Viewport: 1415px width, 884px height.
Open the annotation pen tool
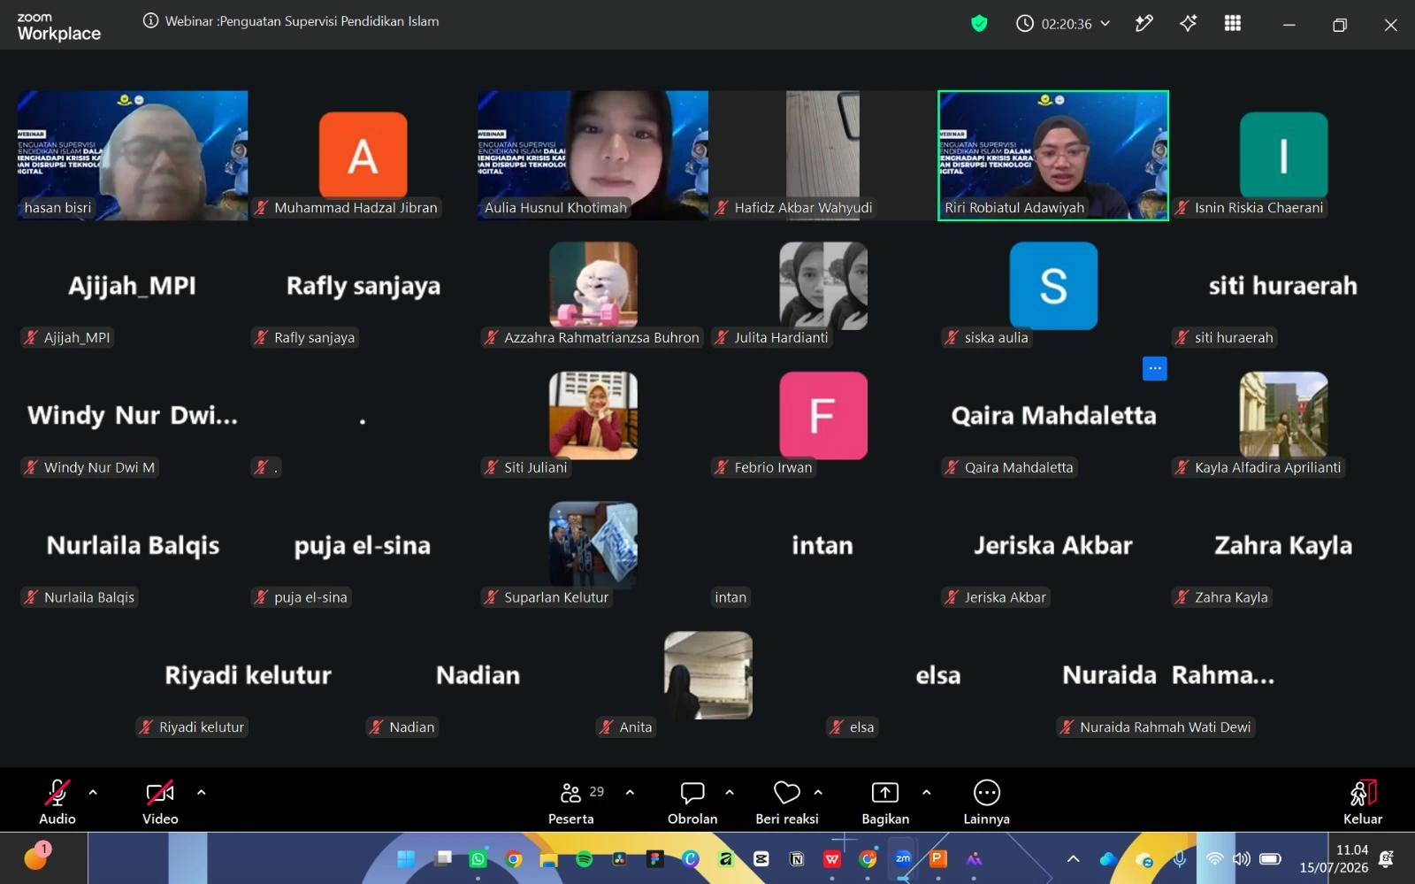1144,24
